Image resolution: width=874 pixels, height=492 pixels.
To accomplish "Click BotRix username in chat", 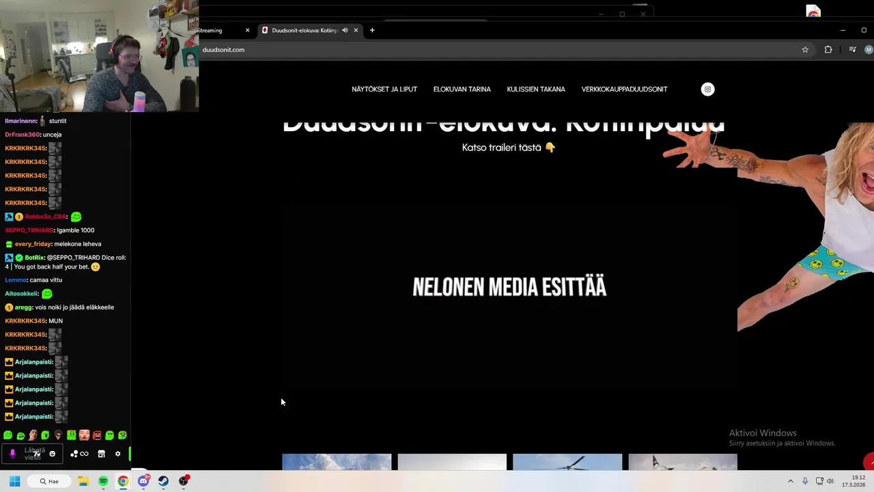I will (34, 258).
